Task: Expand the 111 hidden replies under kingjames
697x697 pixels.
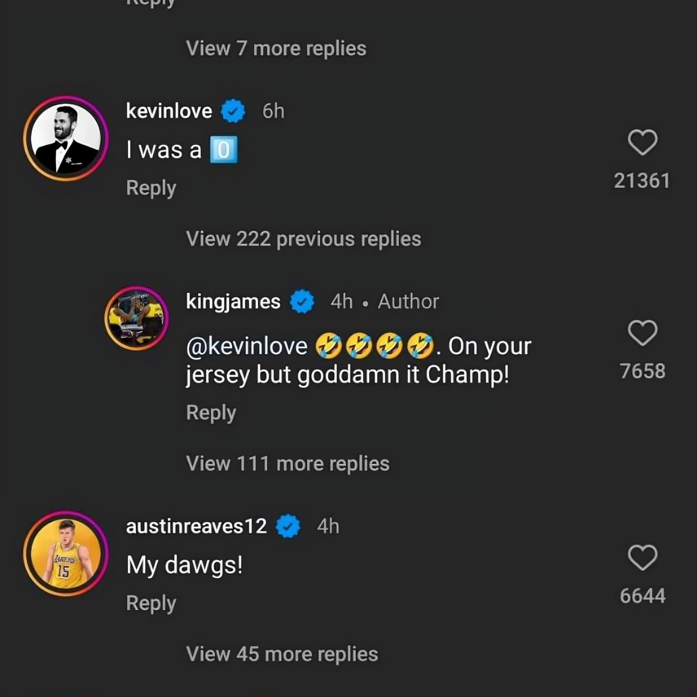Action: (x=287, y=463)
